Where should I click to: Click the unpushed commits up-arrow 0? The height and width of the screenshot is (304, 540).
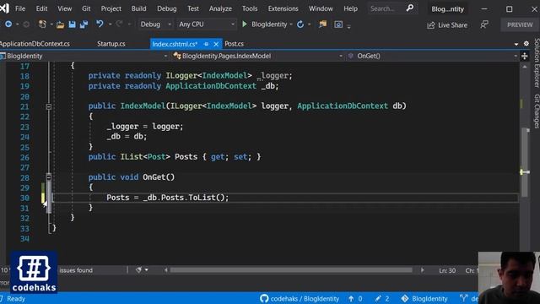355,298
